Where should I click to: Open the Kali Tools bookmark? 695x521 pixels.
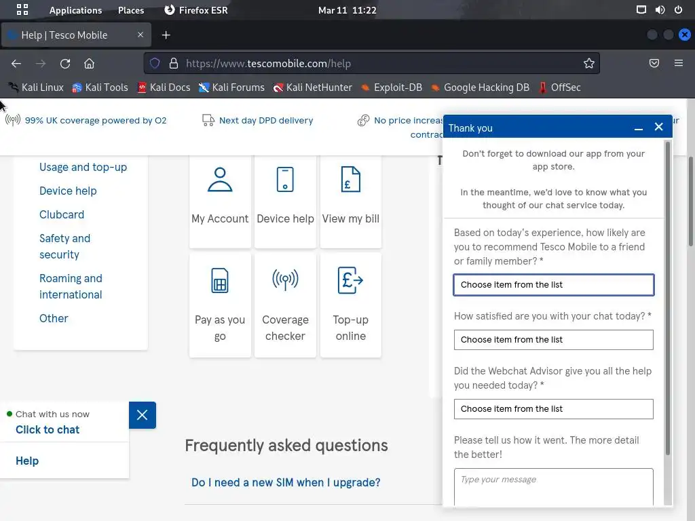tap(100, 88)
